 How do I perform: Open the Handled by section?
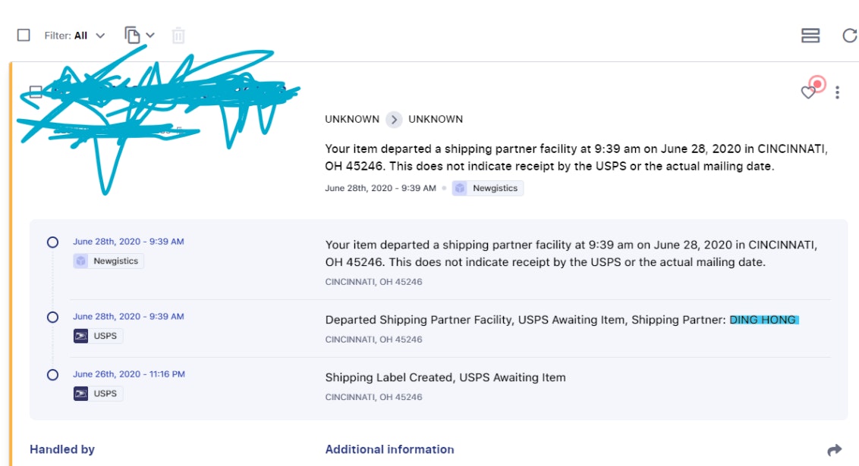click(x=62, y=449)
